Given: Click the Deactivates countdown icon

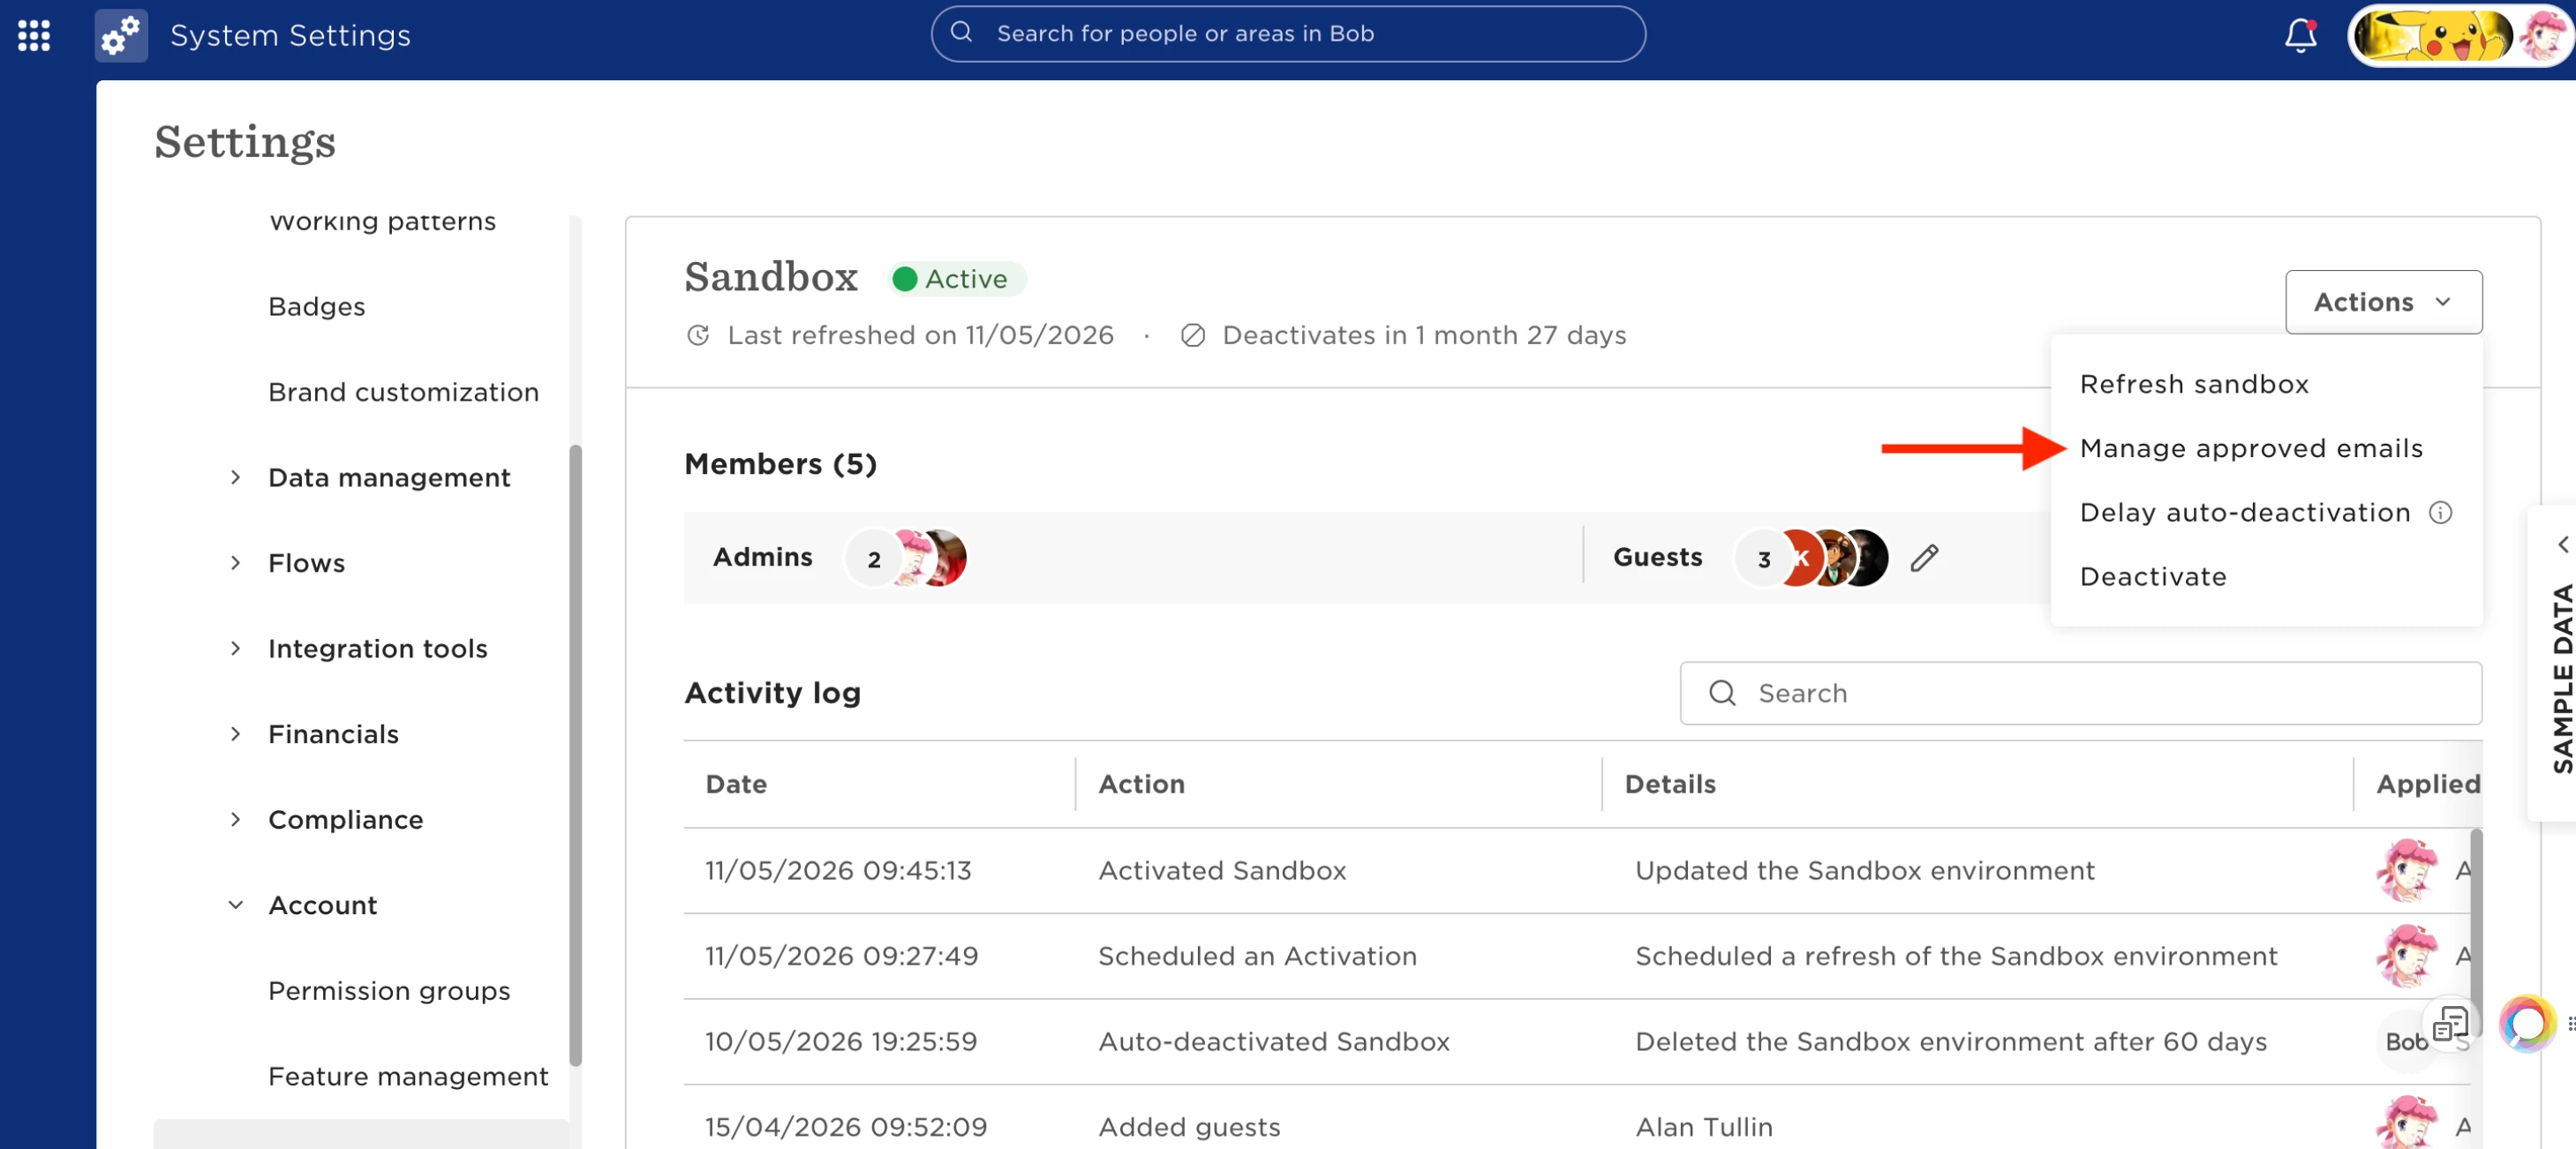Looking at the screenshot, I should pos(1192,335).
